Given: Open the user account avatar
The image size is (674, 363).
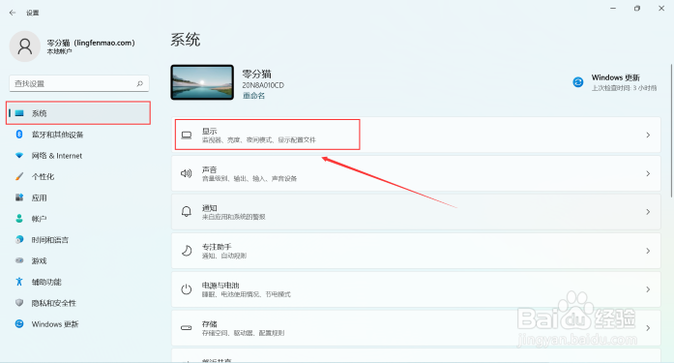Looking at the screenshot, I should point(25,46).
